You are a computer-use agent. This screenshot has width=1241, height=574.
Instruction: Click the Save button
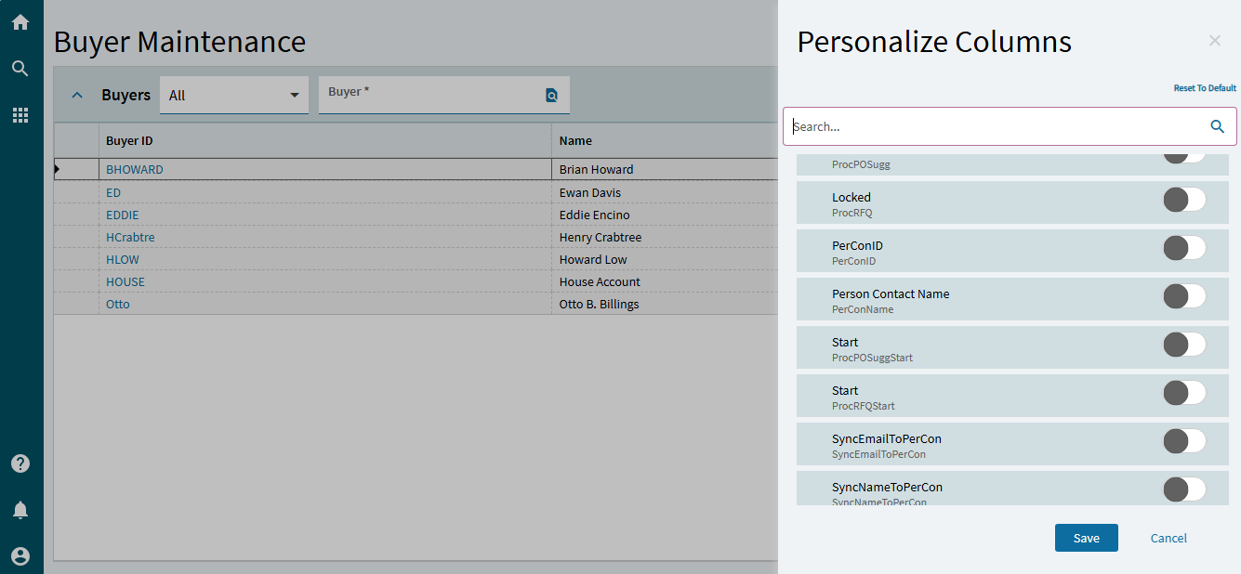1086,538
